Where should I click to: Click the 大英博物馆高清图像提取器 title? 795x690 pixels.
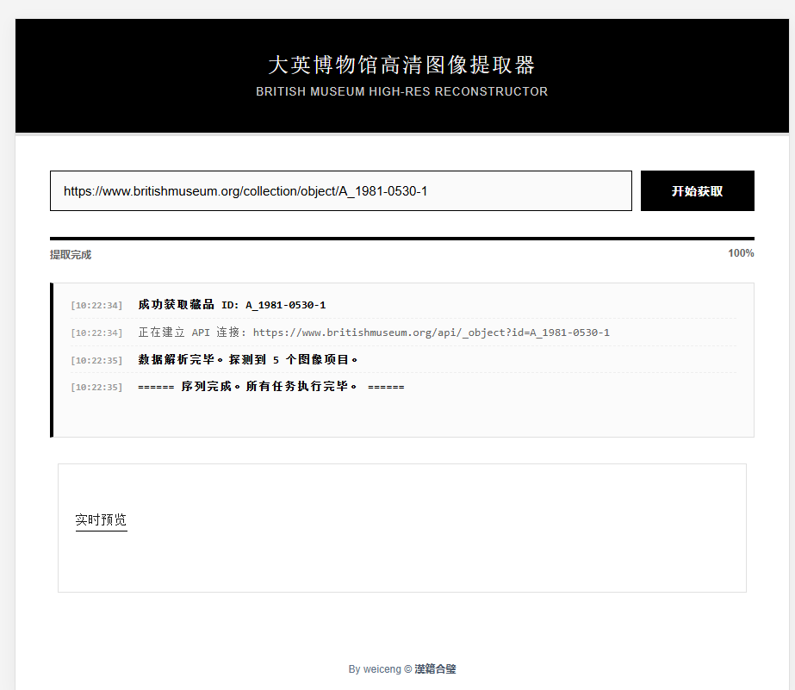tap(401, 65)
